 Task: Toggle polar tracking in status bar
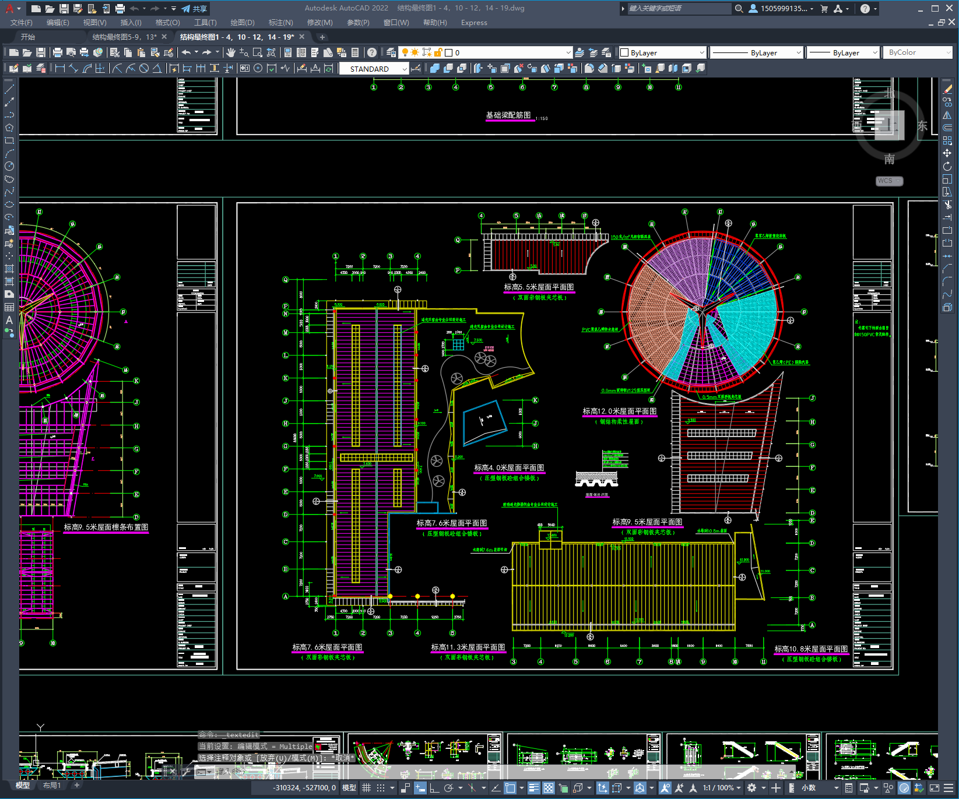click(448, 788)
